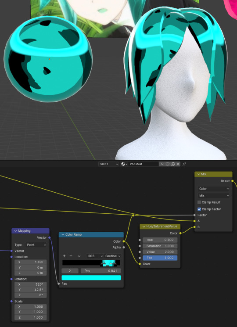This screenshot has height=327, width=237.
Task: Click the duplicate material icon
Action: 172,164
